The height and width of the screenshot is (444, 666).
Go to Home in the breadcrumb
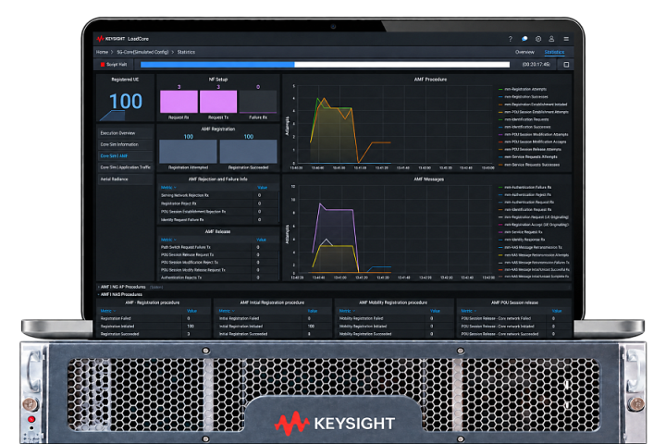(102, 52)
